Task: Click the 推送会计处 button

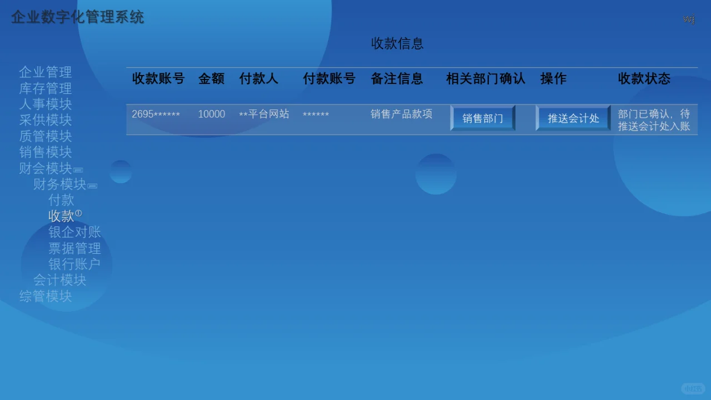Action: coord(573,118)
